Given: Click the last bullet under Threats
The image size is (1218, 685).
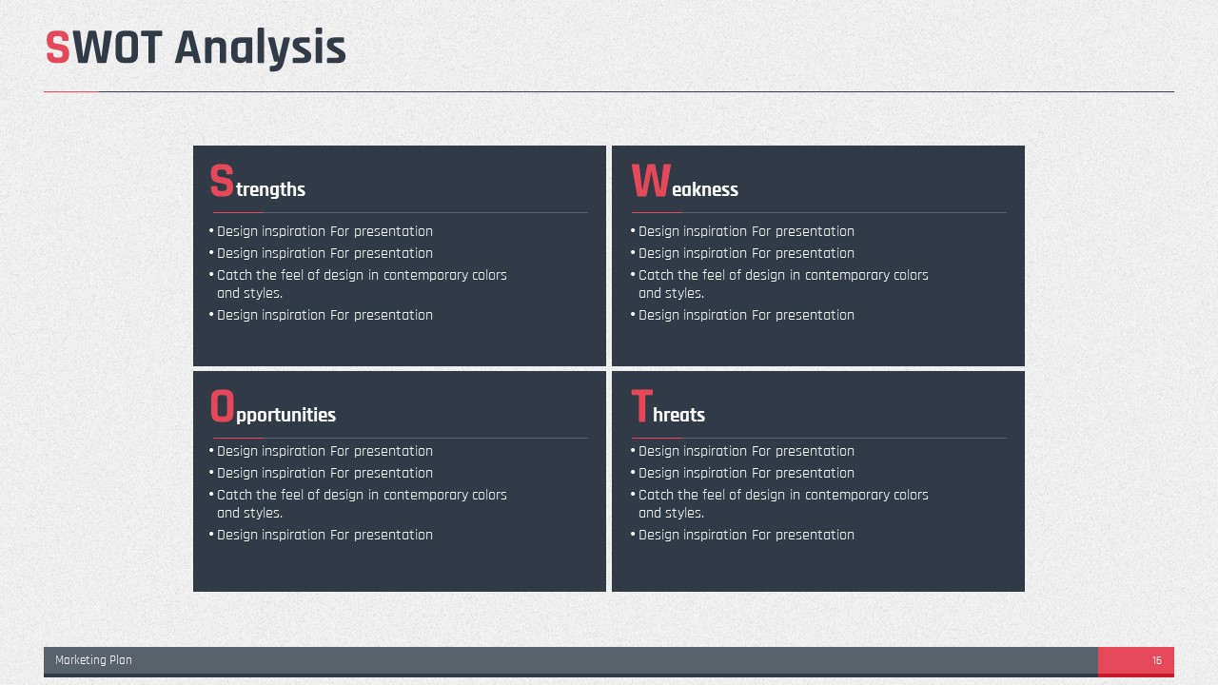Looking at the screenshot, I should pos(742,535).
